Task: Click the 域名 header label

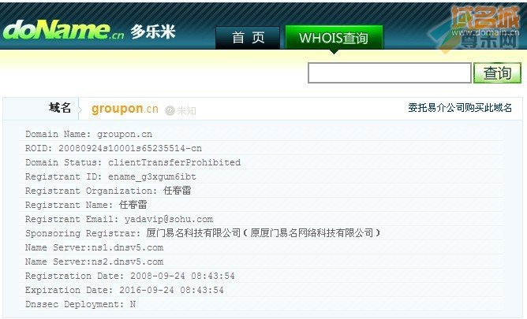Action: pyautogui.click(x=60, y=108)
